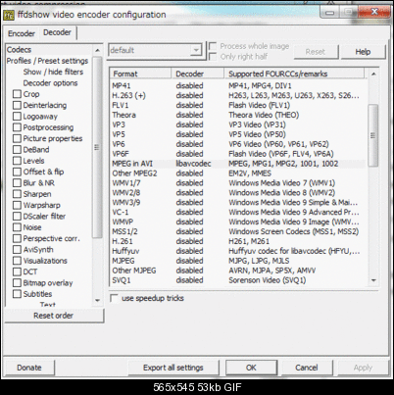Image resolution: width=394 pixels, height=395 pixels.
Task: Open Profiles / Preset settings page
Action: [x=47, y=61]
